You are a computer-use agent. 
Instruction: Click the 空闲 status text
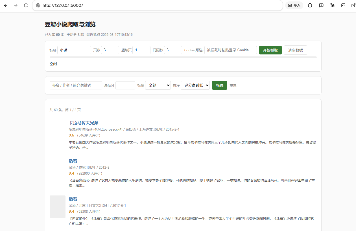tap(53, 64)
